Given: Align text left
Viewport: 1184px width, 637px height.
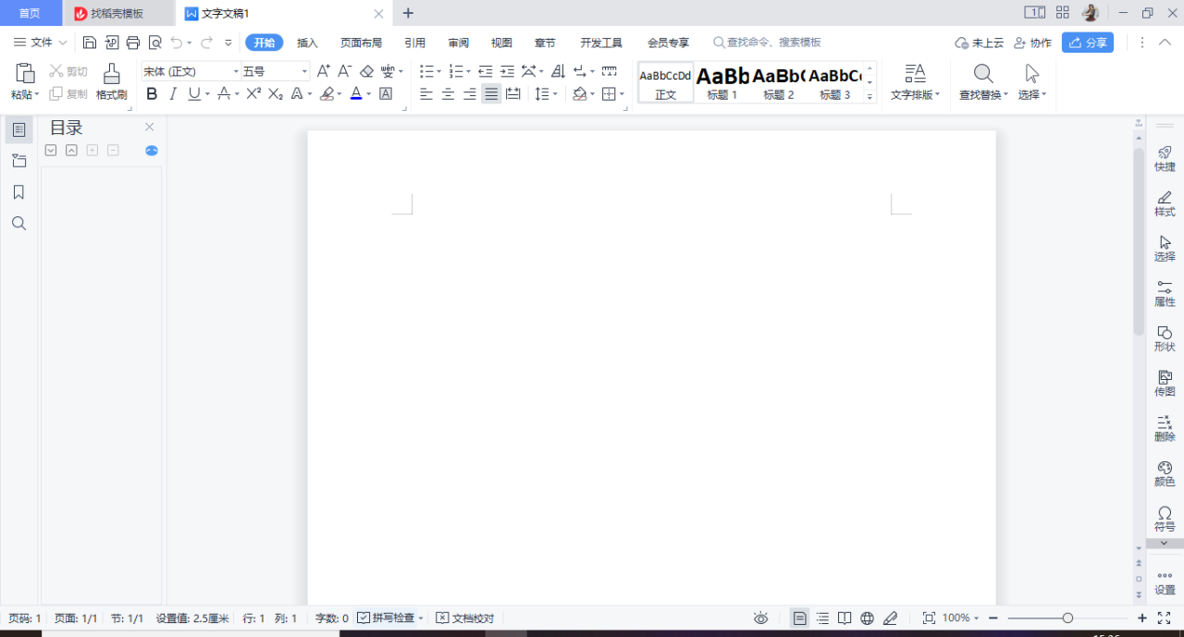Looking at the screenshot, I should point(426,94).
